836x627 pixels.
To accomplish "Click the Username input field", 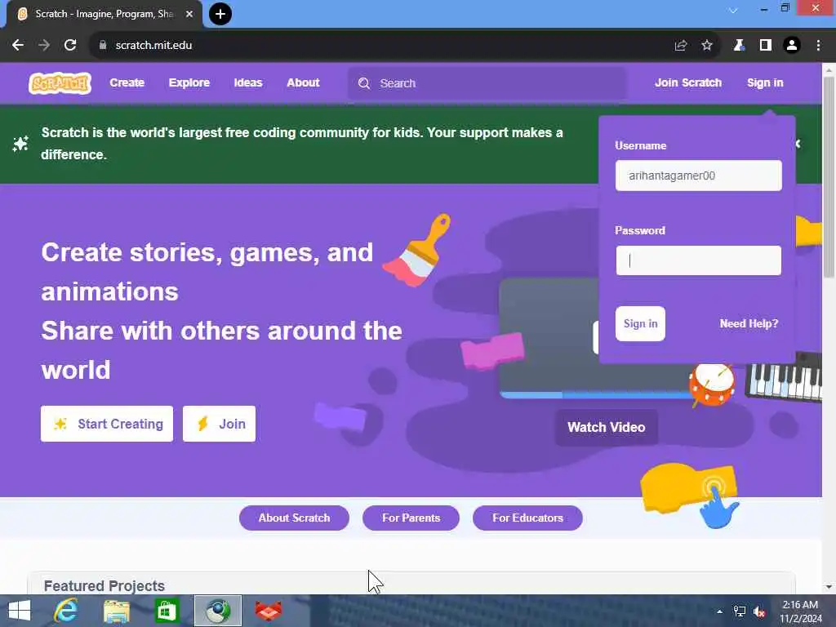I will point(699,176).
